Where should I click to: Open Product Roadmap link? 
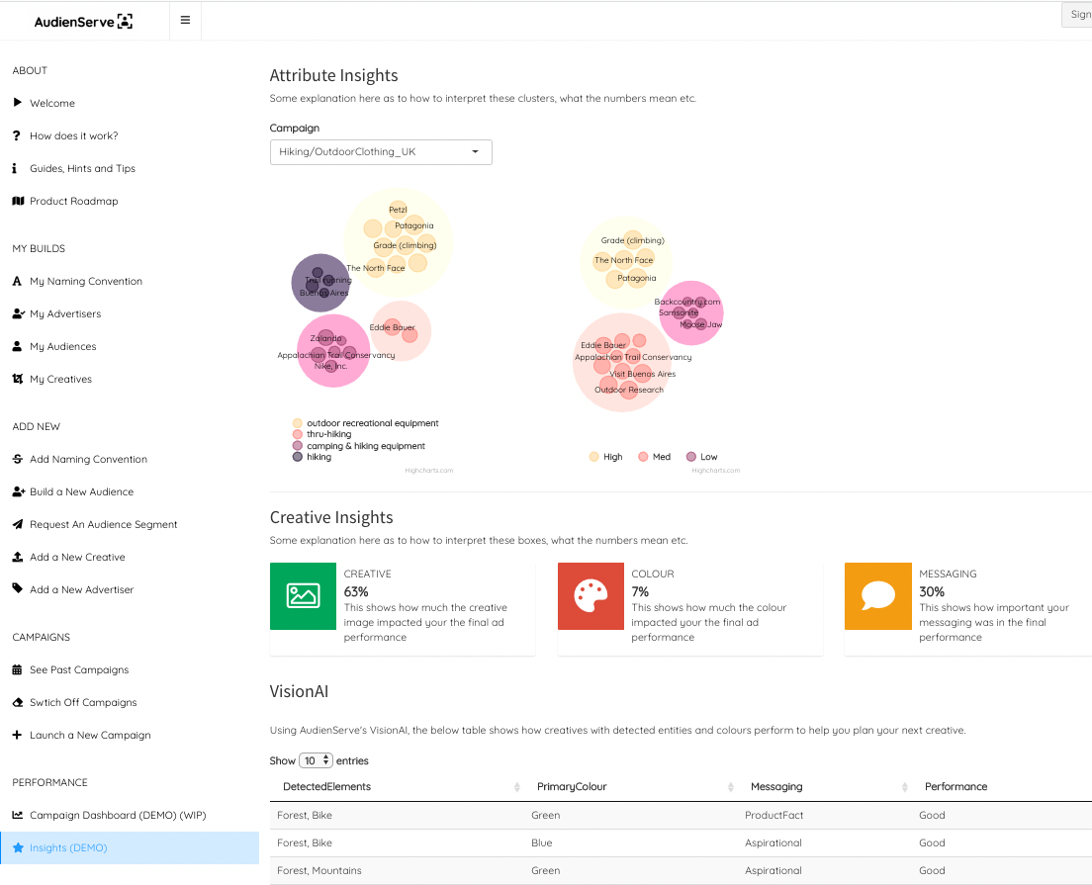tap(74, 201)
